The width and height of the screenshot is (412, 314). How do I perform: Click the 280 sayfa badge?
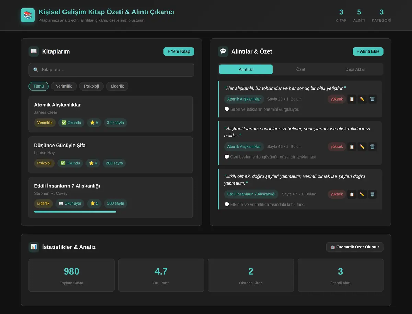point(114,163)
